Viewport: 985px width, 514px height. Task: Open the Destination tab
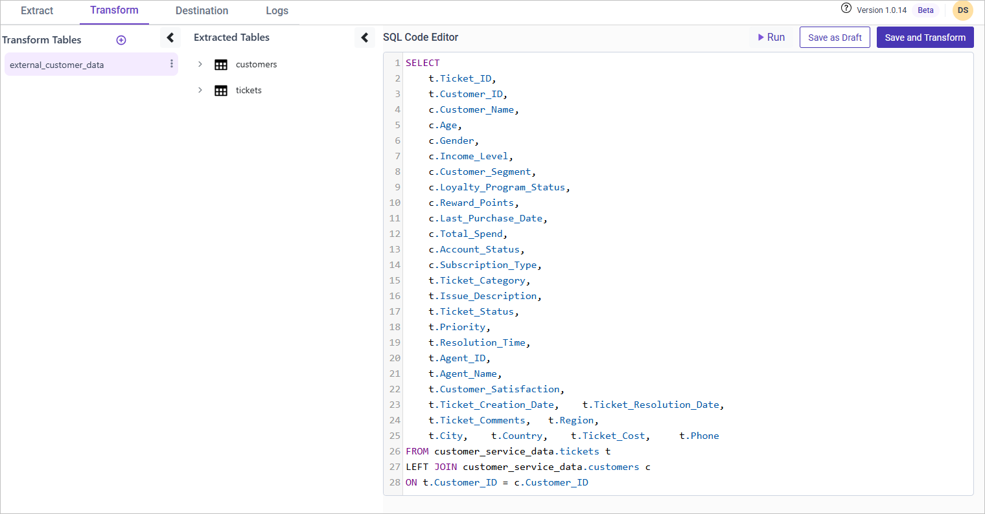[x=202, y=11]
